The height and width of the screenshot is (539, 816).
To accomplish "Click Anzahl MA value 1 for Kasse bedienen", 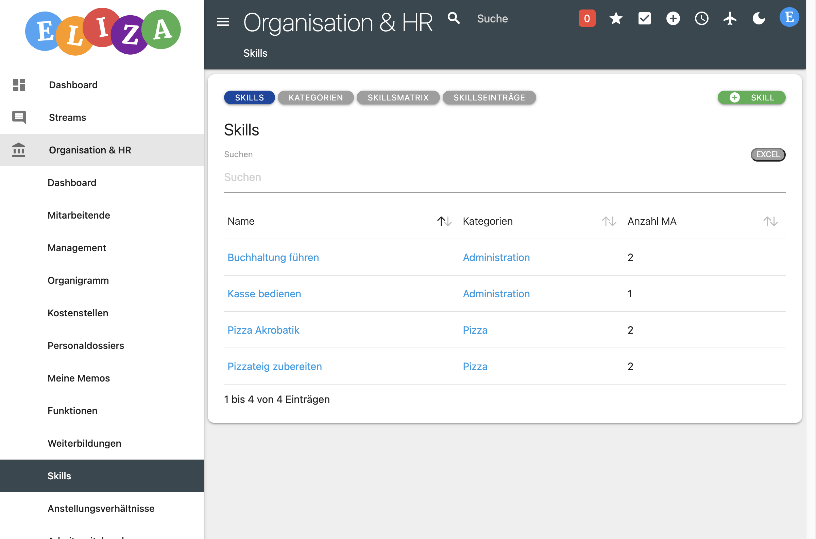I will [x=630, y=294].
